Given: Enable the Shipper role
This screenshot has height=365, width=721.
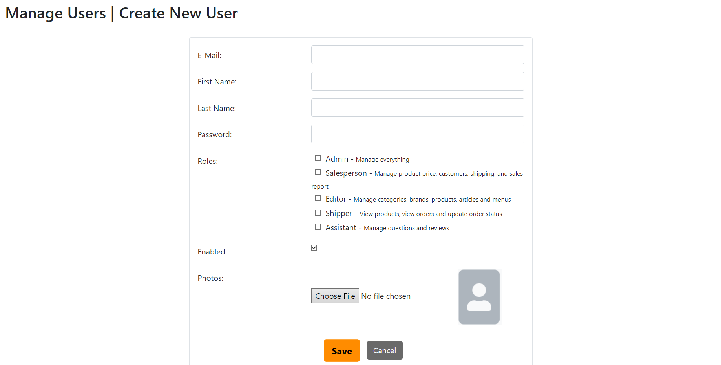Looking at the screenshot, I should (x=318, y=212).
